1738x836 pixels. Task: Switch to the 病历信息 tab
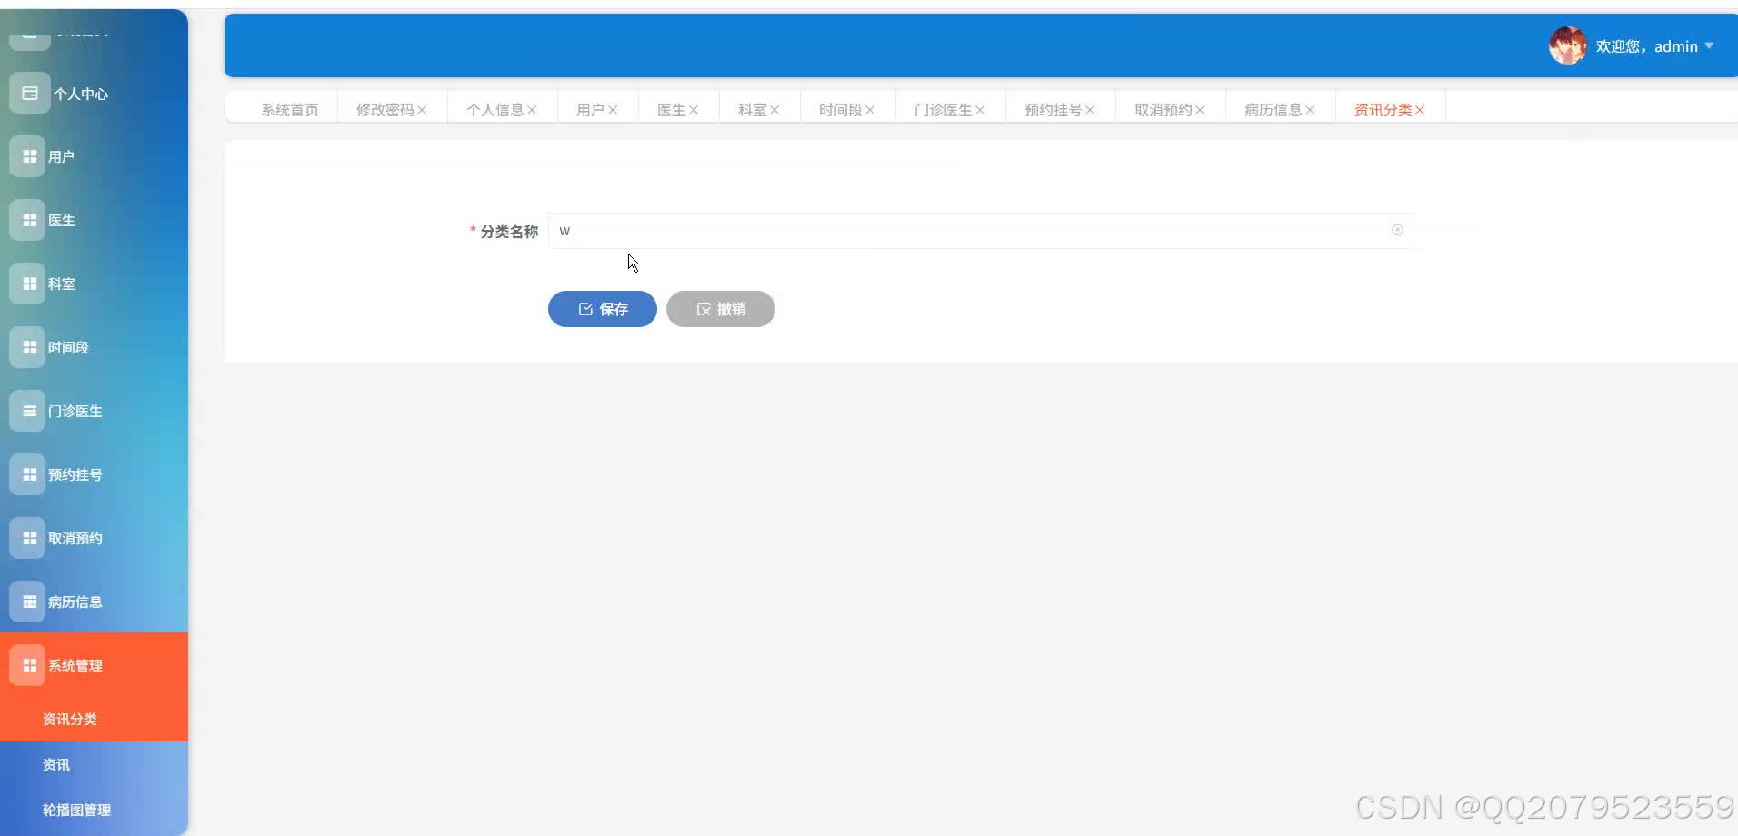tap(1273, 110)
